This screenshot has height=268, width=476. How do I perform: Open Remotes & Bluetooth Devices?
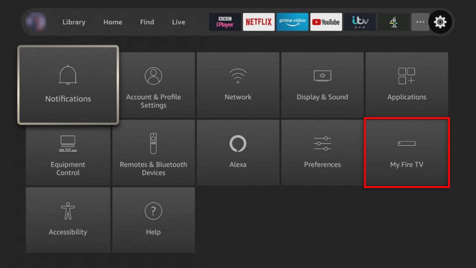tap(153, 153)
